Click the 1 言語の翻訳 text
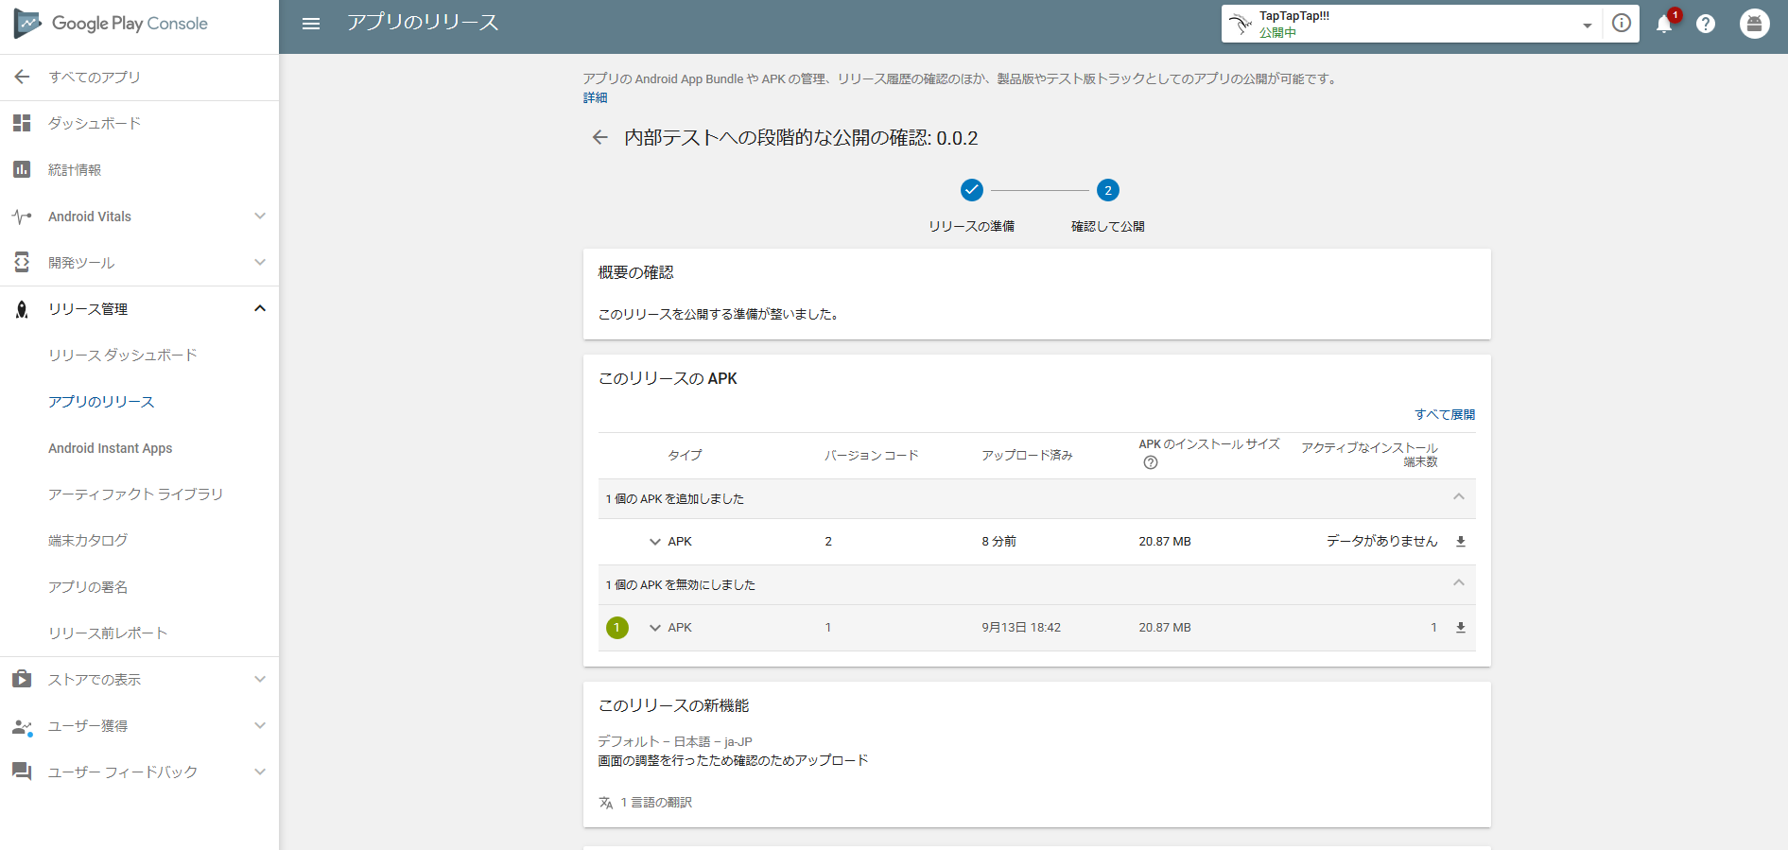Image resolution: width=1788 pixels, height=850 pixels. point(656,803)
